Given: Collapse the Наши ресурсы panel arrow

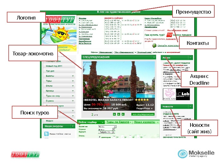Looking at the screenshot, I should click(x=73, y=126).
